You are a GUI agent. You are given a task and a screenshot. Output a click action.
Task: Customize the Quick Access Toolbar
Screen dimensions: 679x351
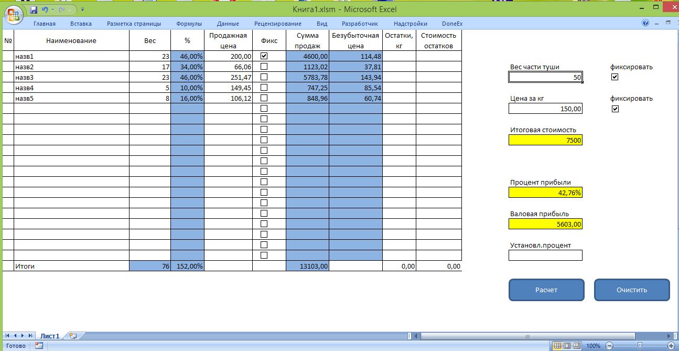(83, 9)
